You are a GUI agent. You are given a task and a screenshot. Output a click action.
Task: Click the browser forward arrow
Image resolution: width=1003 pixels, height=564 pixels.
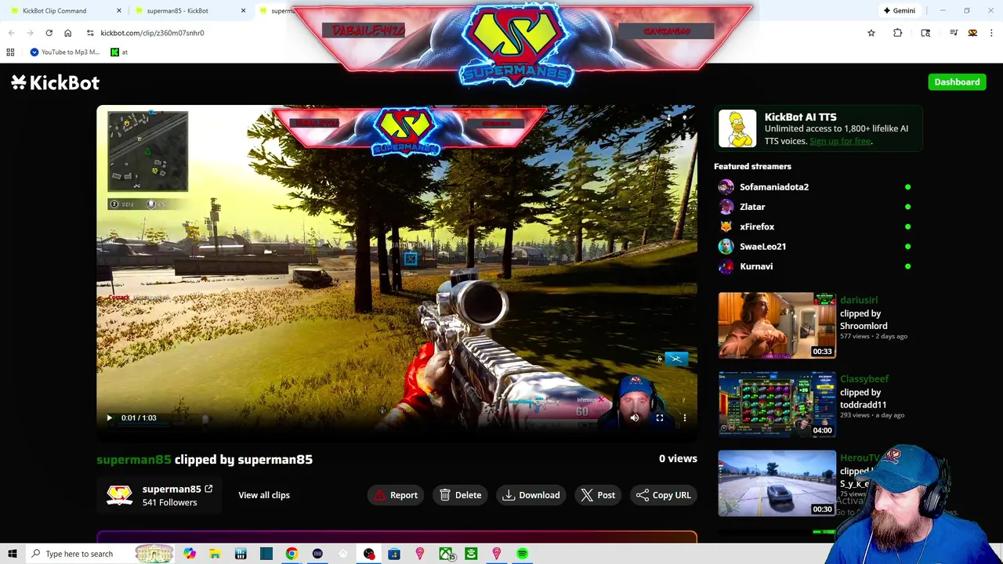(x=30, y=33)
